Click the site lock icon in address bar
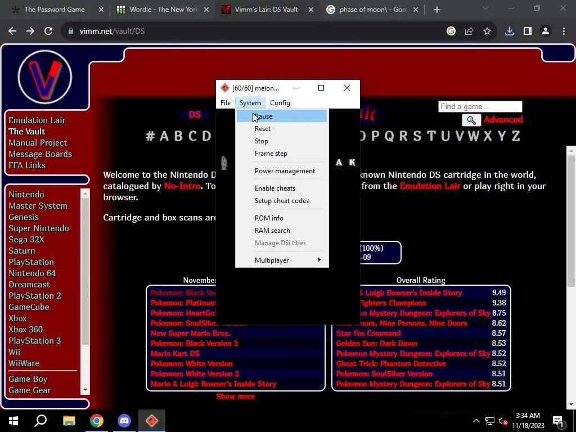Screen dimensions: 576x432 point(71,31)
